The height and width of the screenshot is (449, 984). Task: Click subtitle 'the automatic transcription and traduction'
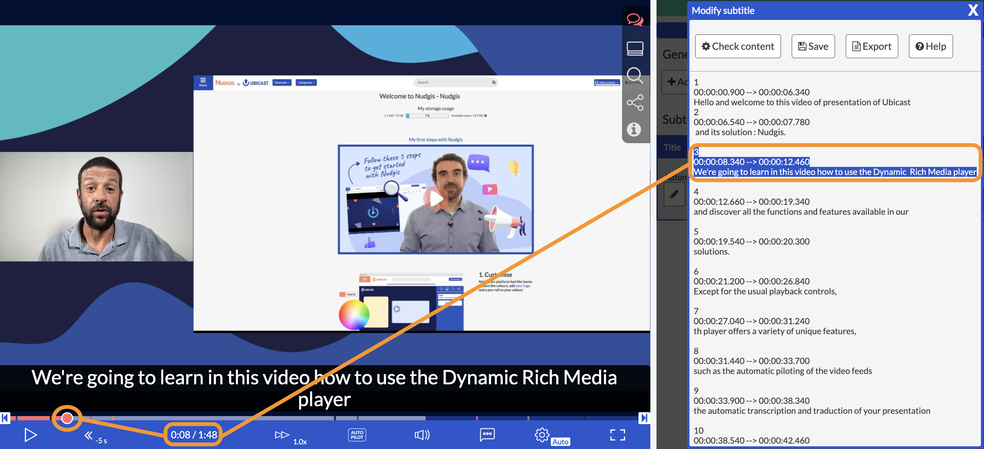pyautogui.click(x=812, y=411)
